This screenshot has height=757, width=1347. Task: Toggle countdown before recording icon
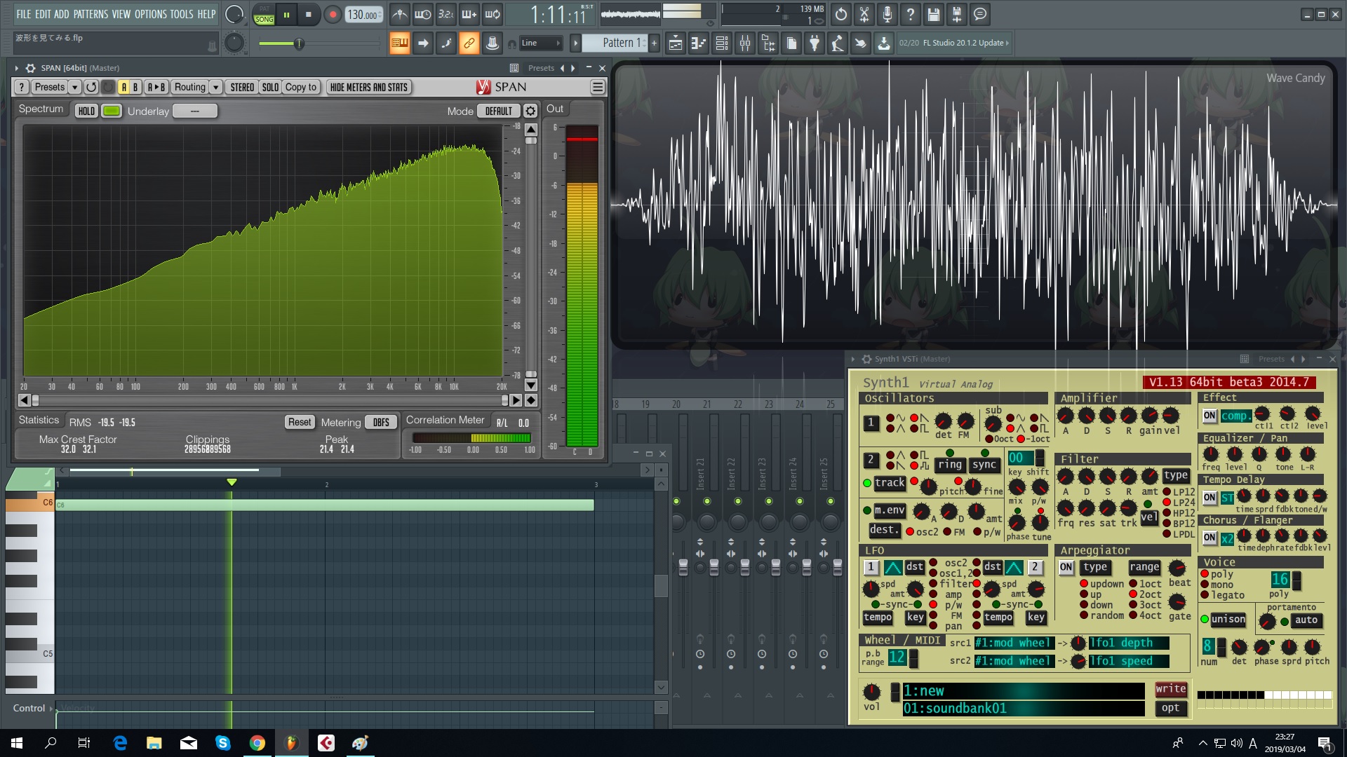click(445, 14)
